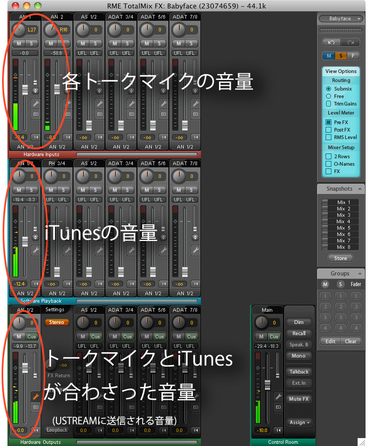The width and height of the screenshot is (373, 446).
Task: Mute the ADAT 3/4 hardware input channel
Action: pos(115,44)
